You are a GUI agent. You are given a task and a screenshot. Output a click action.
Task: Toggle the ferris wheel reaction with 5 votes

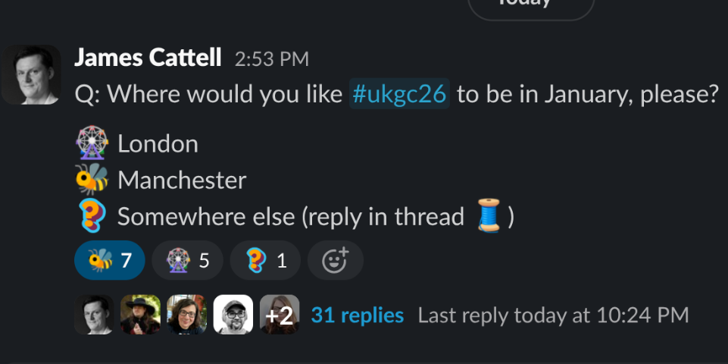click(187, 260)
